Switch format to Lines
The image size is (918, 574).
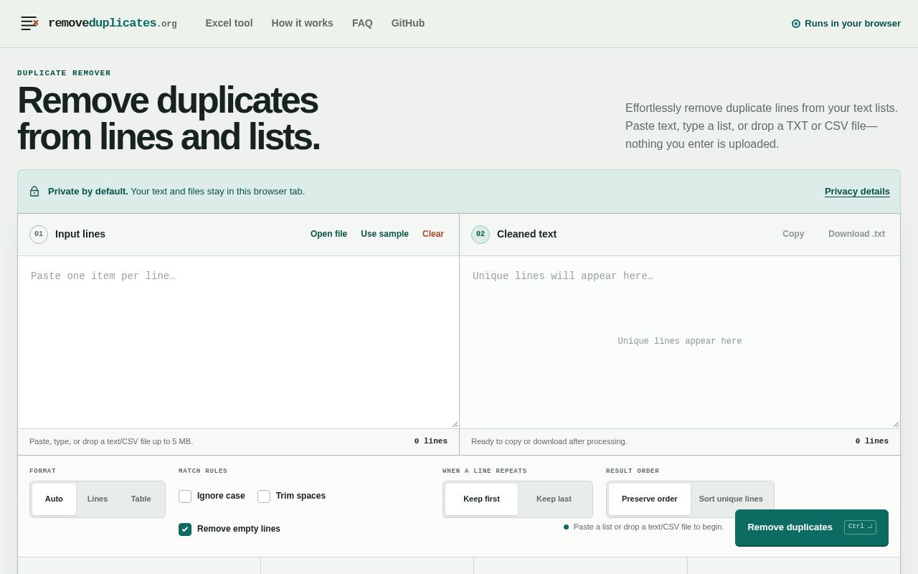[98, 499]
